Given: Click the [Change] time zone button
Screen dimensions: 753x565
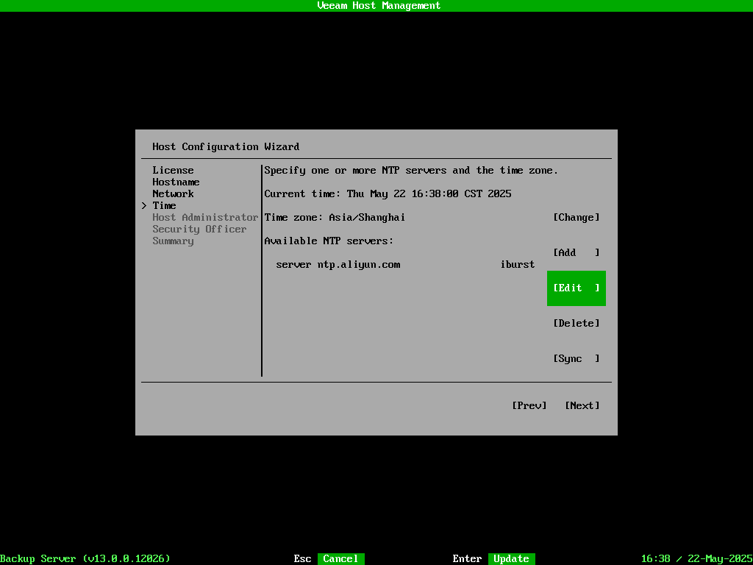Looking at the screenshot, I should tap(577, 217).
